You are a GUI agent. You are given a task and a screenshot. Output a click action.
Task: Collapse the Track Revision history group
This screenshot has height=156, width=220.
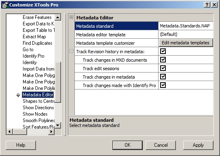[x=72, y=51]
